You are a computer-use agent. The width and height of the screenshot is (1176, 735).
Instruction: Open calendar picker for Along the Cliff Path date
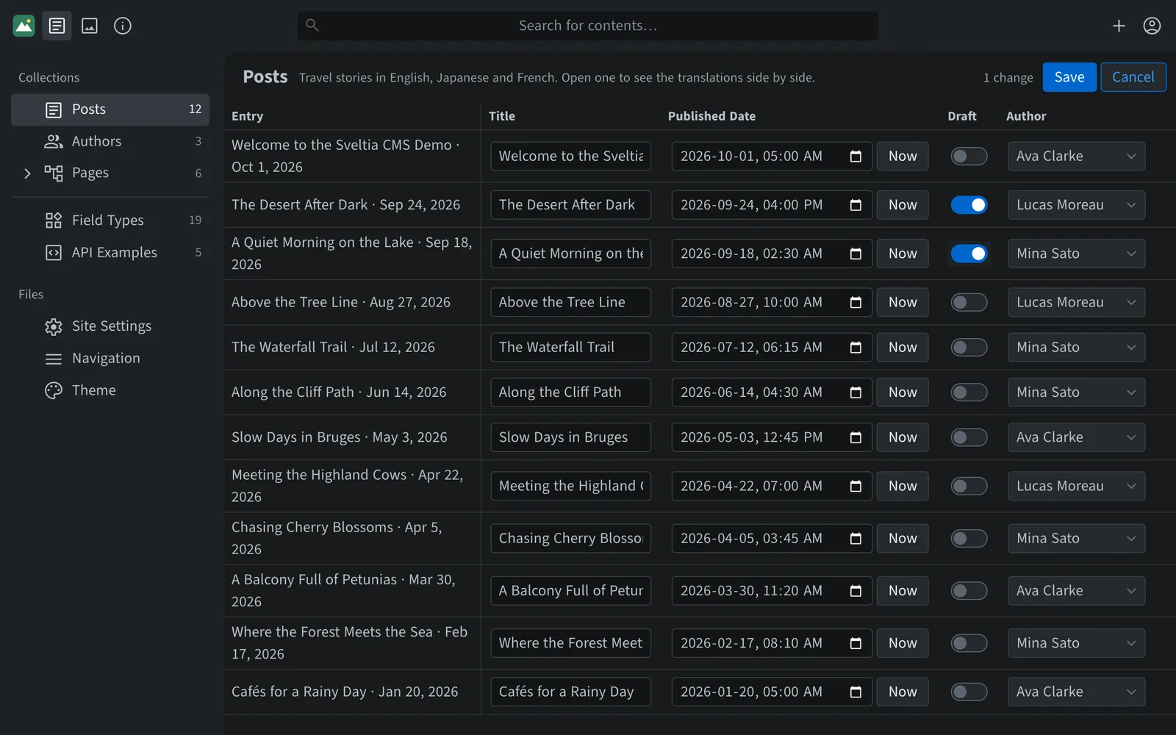pyautogui.click(x=856, y=392)
